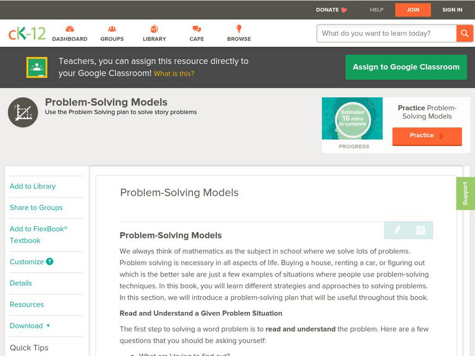Click the orange search magnifier icon
The height and width of the screenshot is (356, 475).
465,33
